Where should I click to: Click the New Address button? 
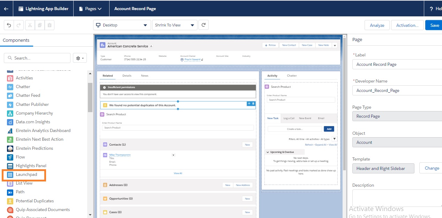[x=243, y=185]
